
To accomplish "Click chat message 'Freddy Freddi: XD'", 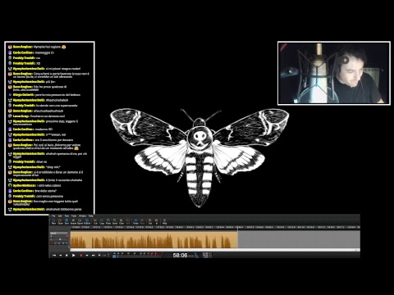I will (x=26, y=63).
